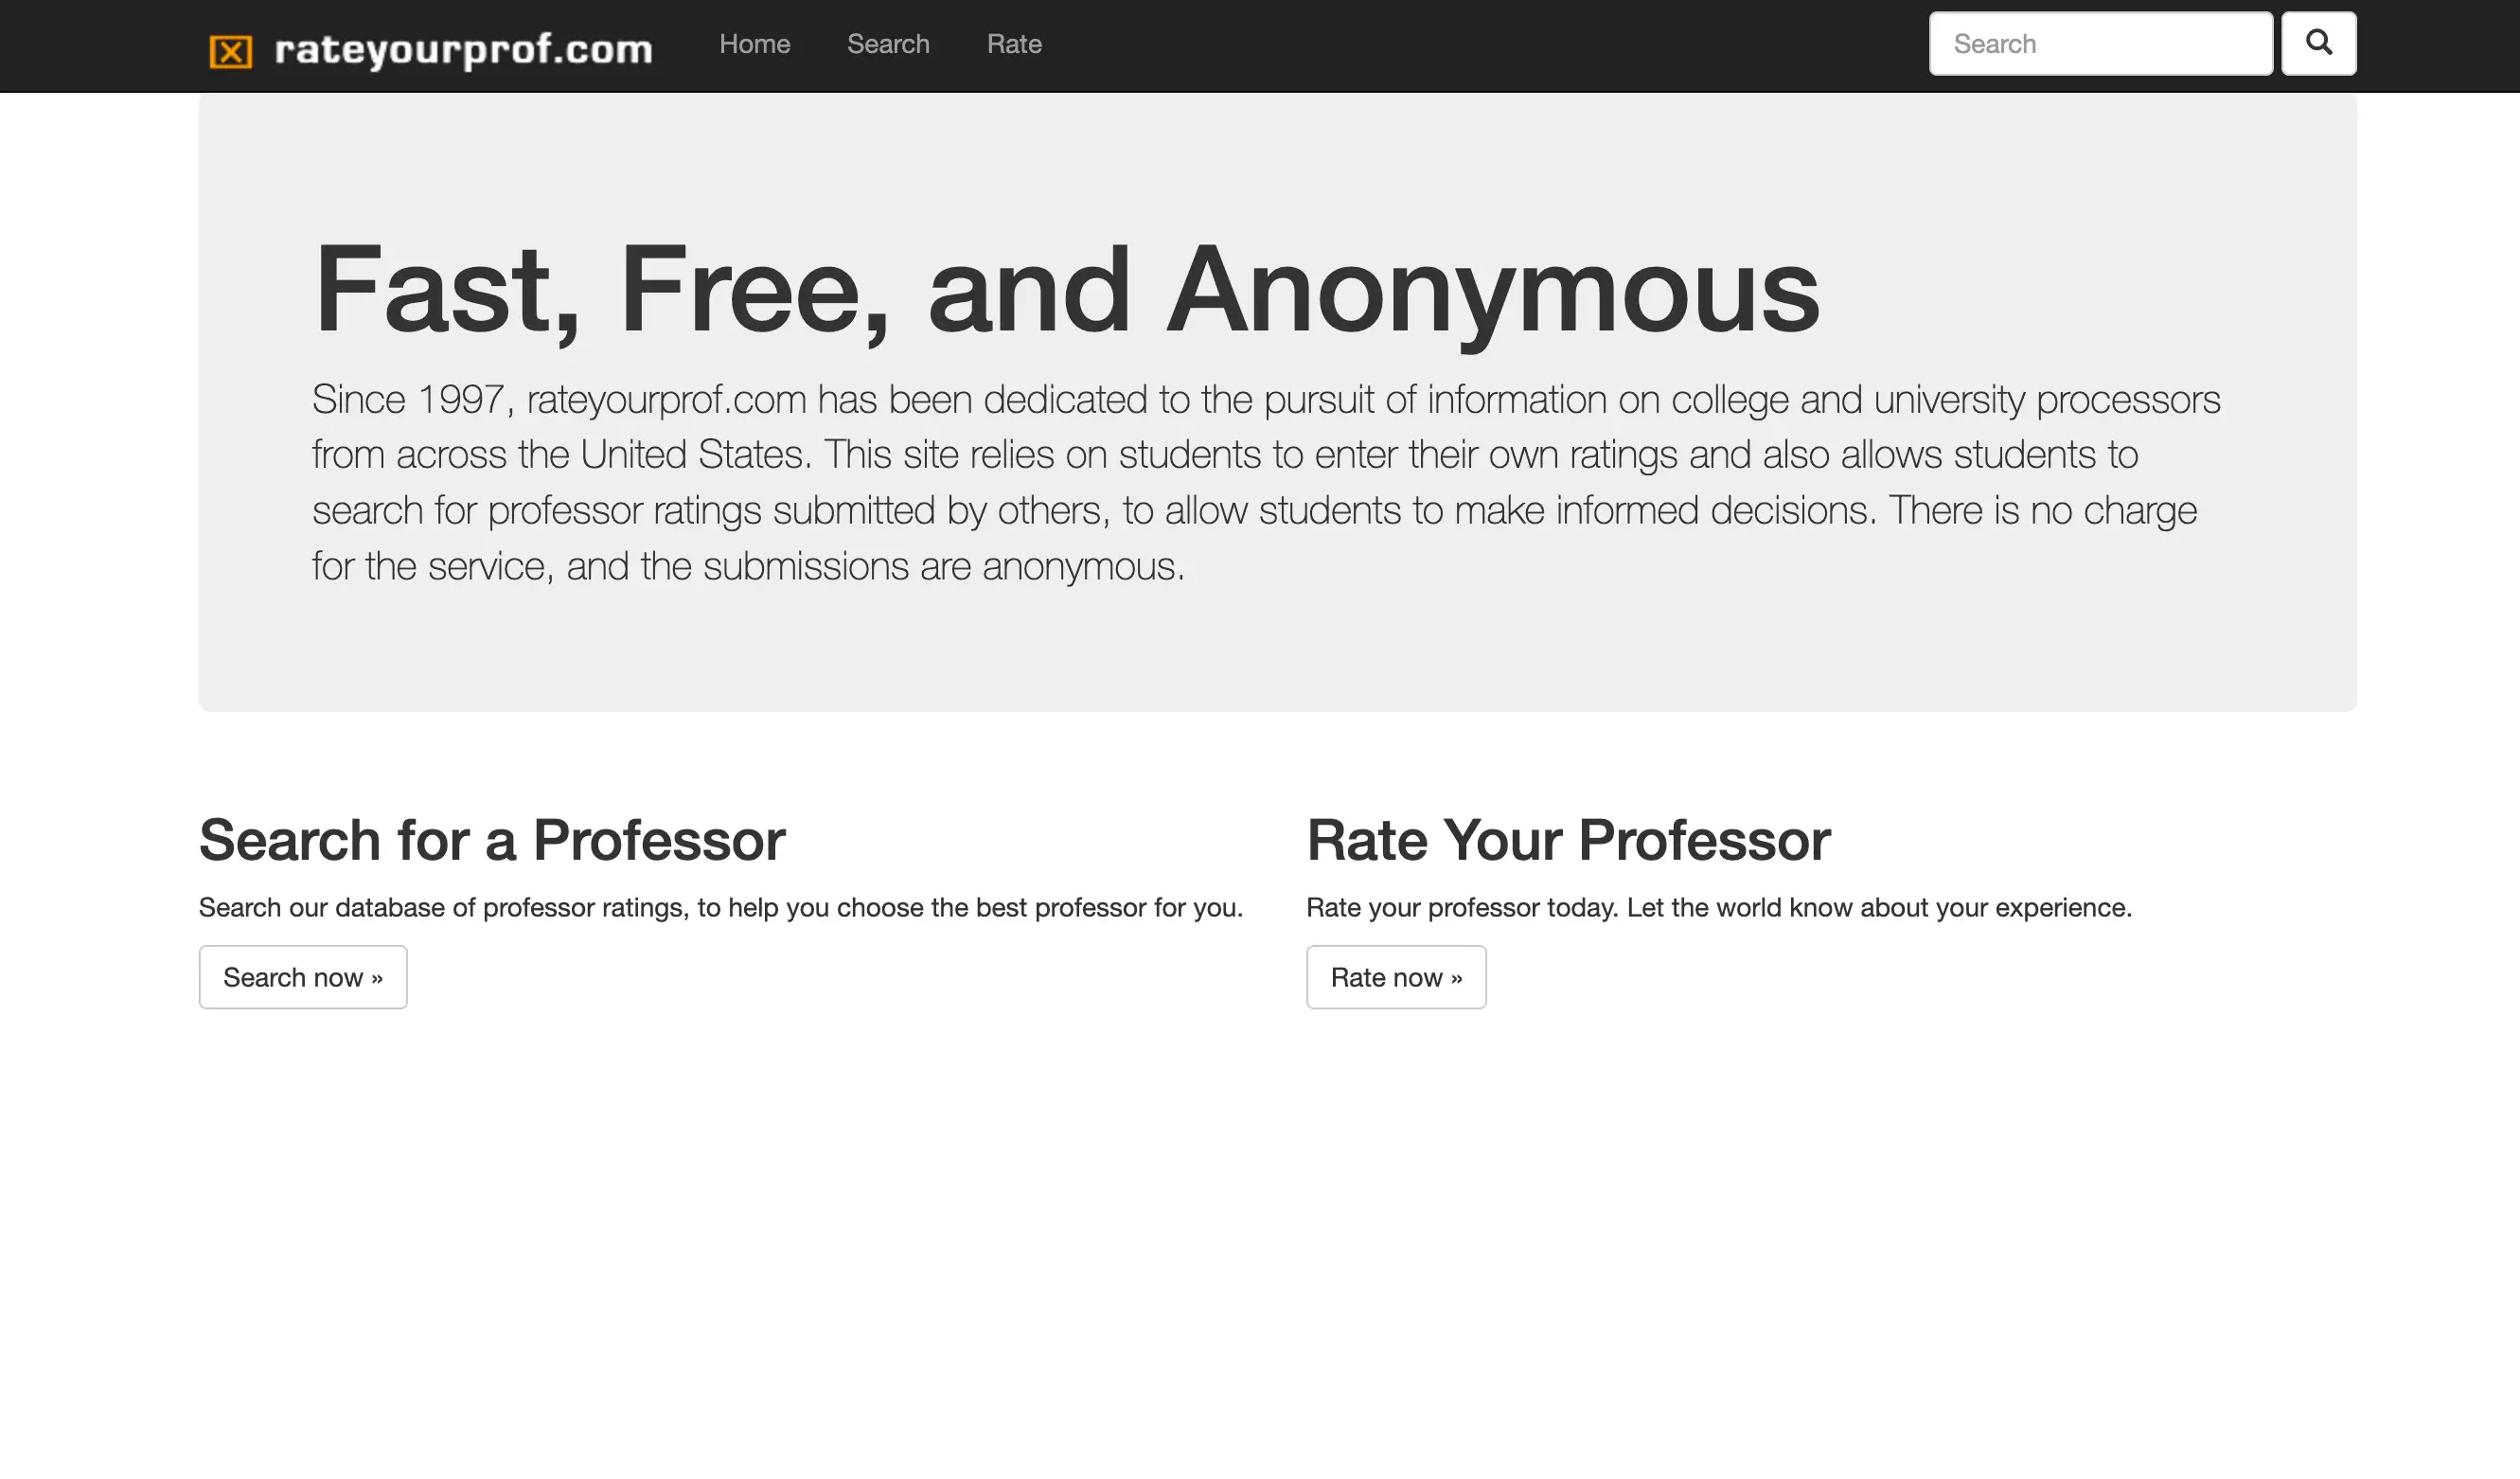This screenshot has width=2520, height=1479.
Task: Click "anonymous." ending the intro paragraph
Action: [x=1083, y=567]
